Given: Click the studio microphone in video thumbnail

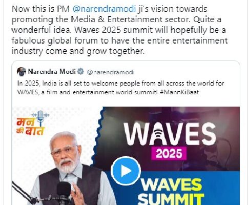Looking at the screenshot, I should click(64, 191).
